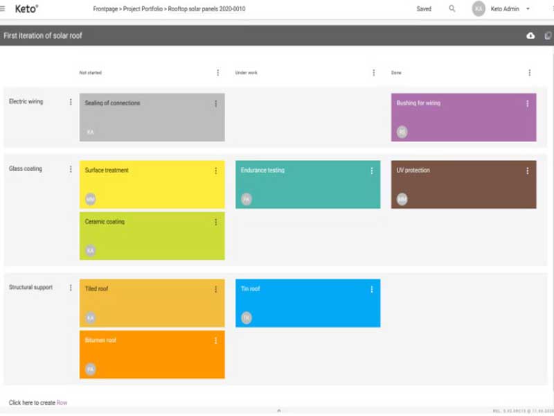Navigate to Project Portfolio breadcrumb
The width and height of the screenshot is (554, 416).
144,9
